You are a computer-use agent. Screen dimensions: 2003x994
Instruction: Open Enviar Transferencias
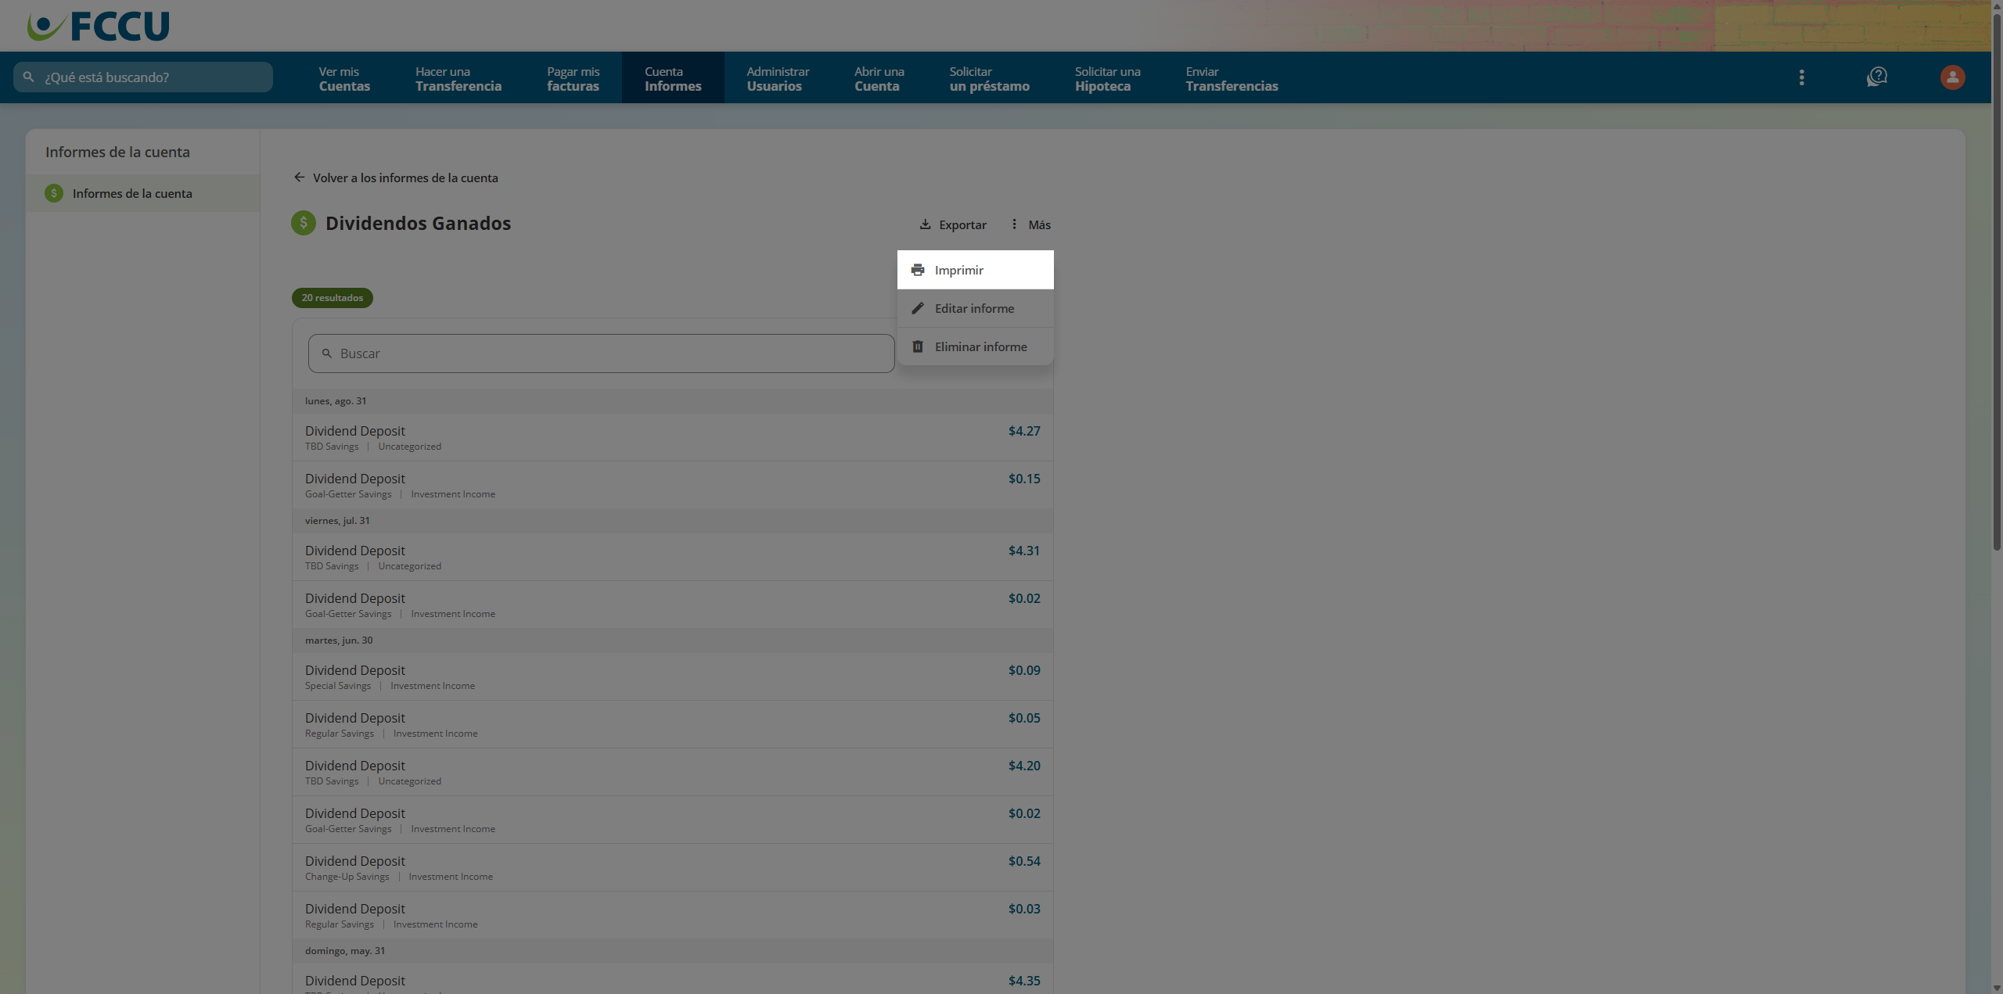(x=1232, y=78)
